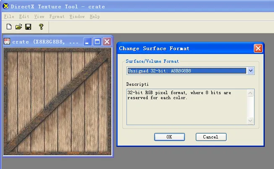Expand the Surface/Volume Format dropdown arrow
This screenshot has height=169, width=274.
pyautogui.click(x=250, y=71)
